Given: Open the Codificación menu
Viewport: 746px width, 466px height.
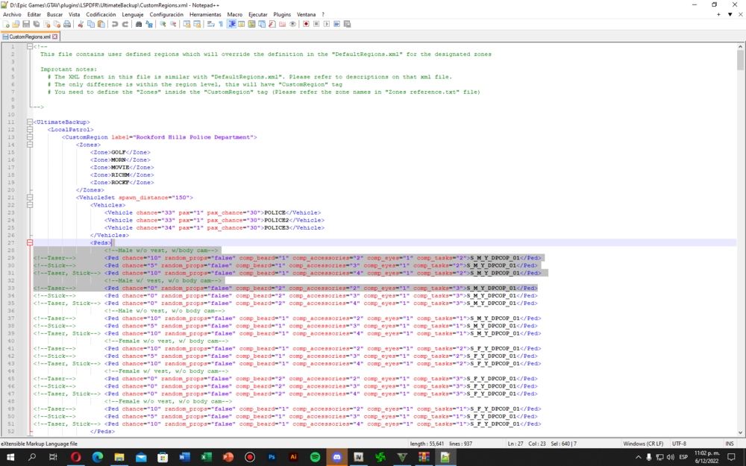Looking at the screenshot, I should click(x=101, y=14).
